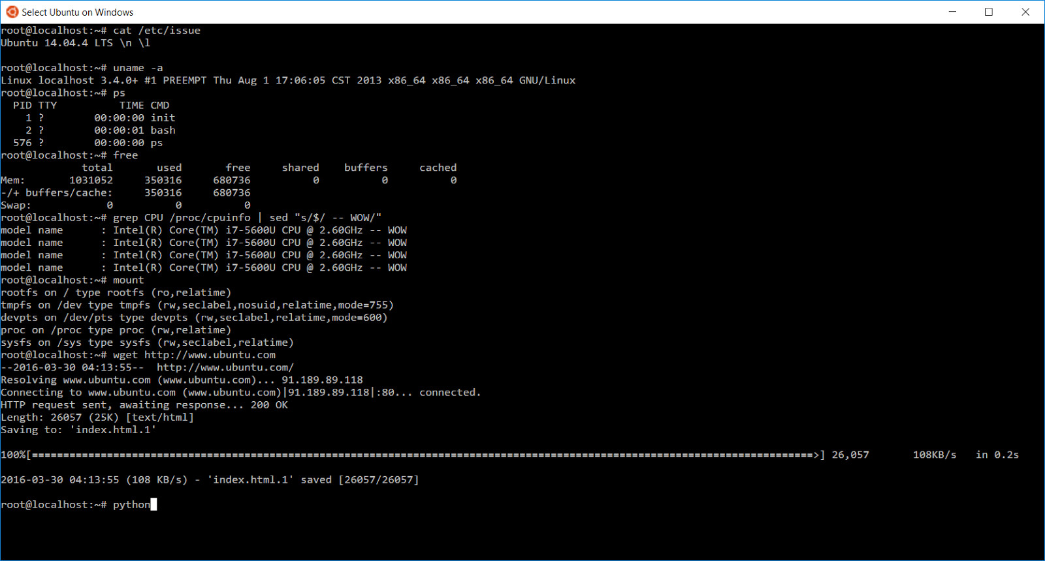The width and height of the screenshot is (1045, 561).
Task: Click the Ubuntu logo icon in title bar
Action: pos(12,12)
